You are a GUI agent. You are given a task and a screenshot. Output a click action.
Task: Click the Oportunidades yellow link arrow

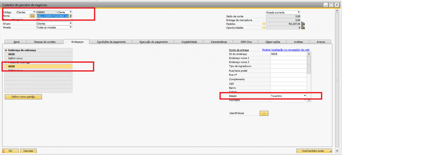264,28
